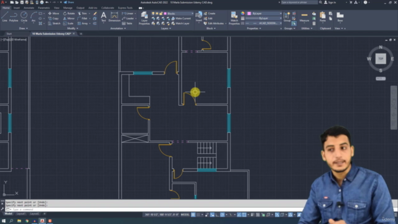Click Match Layer button
The height and width of the screenshot is (224, 398).
point(180,24)
